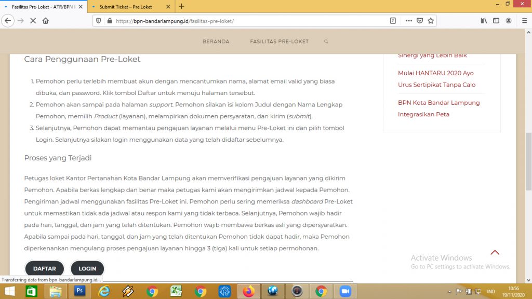The image size is (532, 299).
Task: Bookmark this page with star icon
Action: coord(431,21)
